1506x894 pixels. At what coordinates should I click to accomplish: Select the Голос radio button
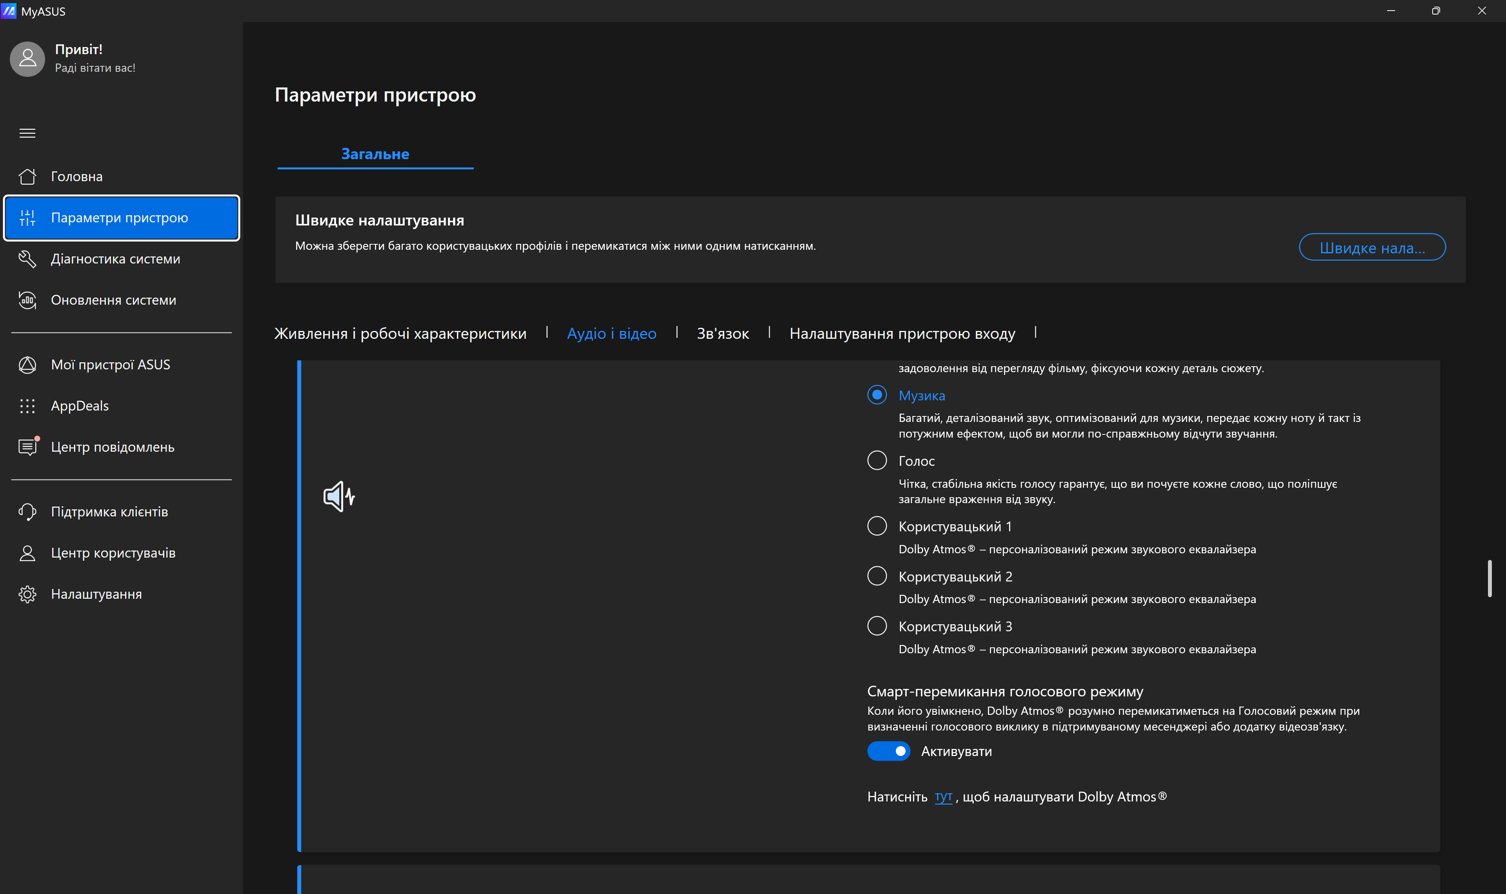point(877,461)
